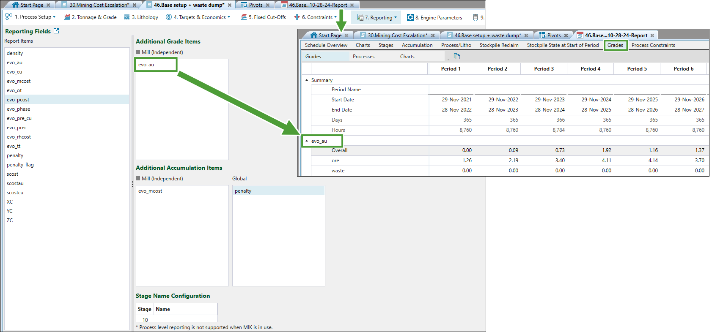The image size is (712, 332).
Task: Open the 8. Engine Parameters step
Action: [434, 17]
